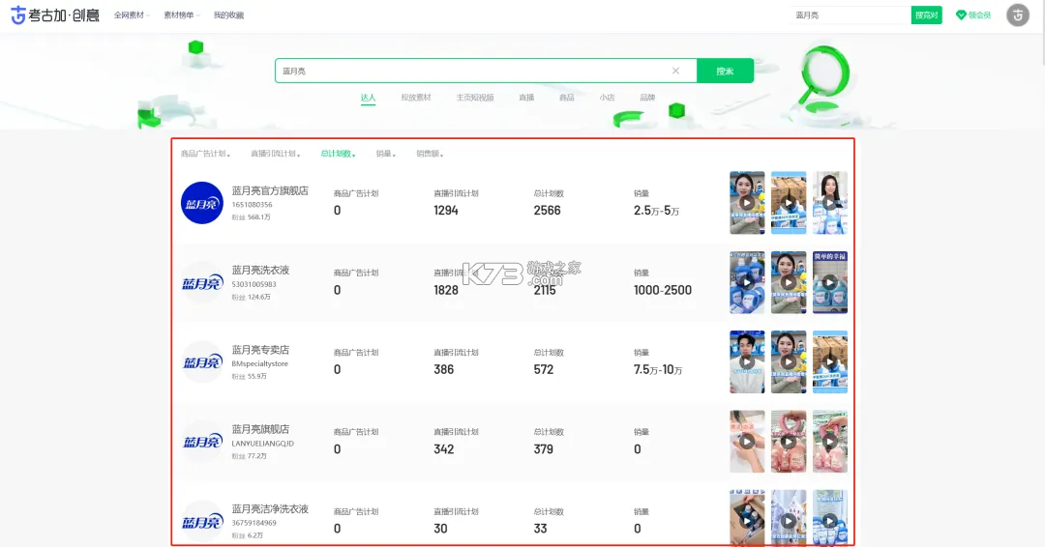Switch to the 主页短视频 tab

tap(474, 98)
